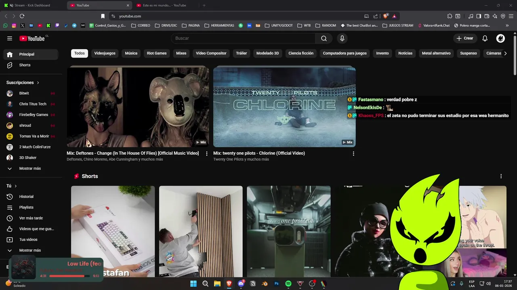The width and height of the screenshot is (517, 290).
Task: Open the notifications bell
Action: 485,38
